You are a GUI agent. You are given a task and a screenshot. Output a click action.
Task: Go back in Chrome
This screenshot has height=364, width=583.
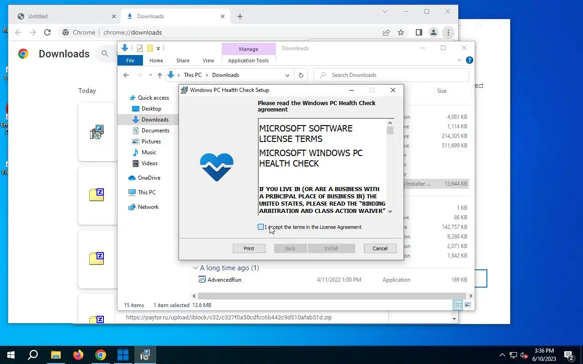pos(18,32)
